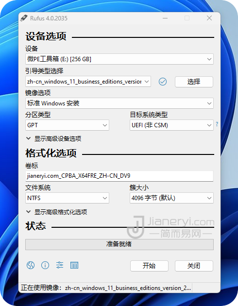
Task: Close the Rufus window with X
Action: (209, 18)
